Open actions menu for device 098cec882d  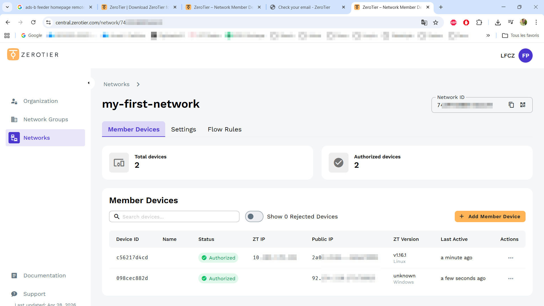click(511, 279)
